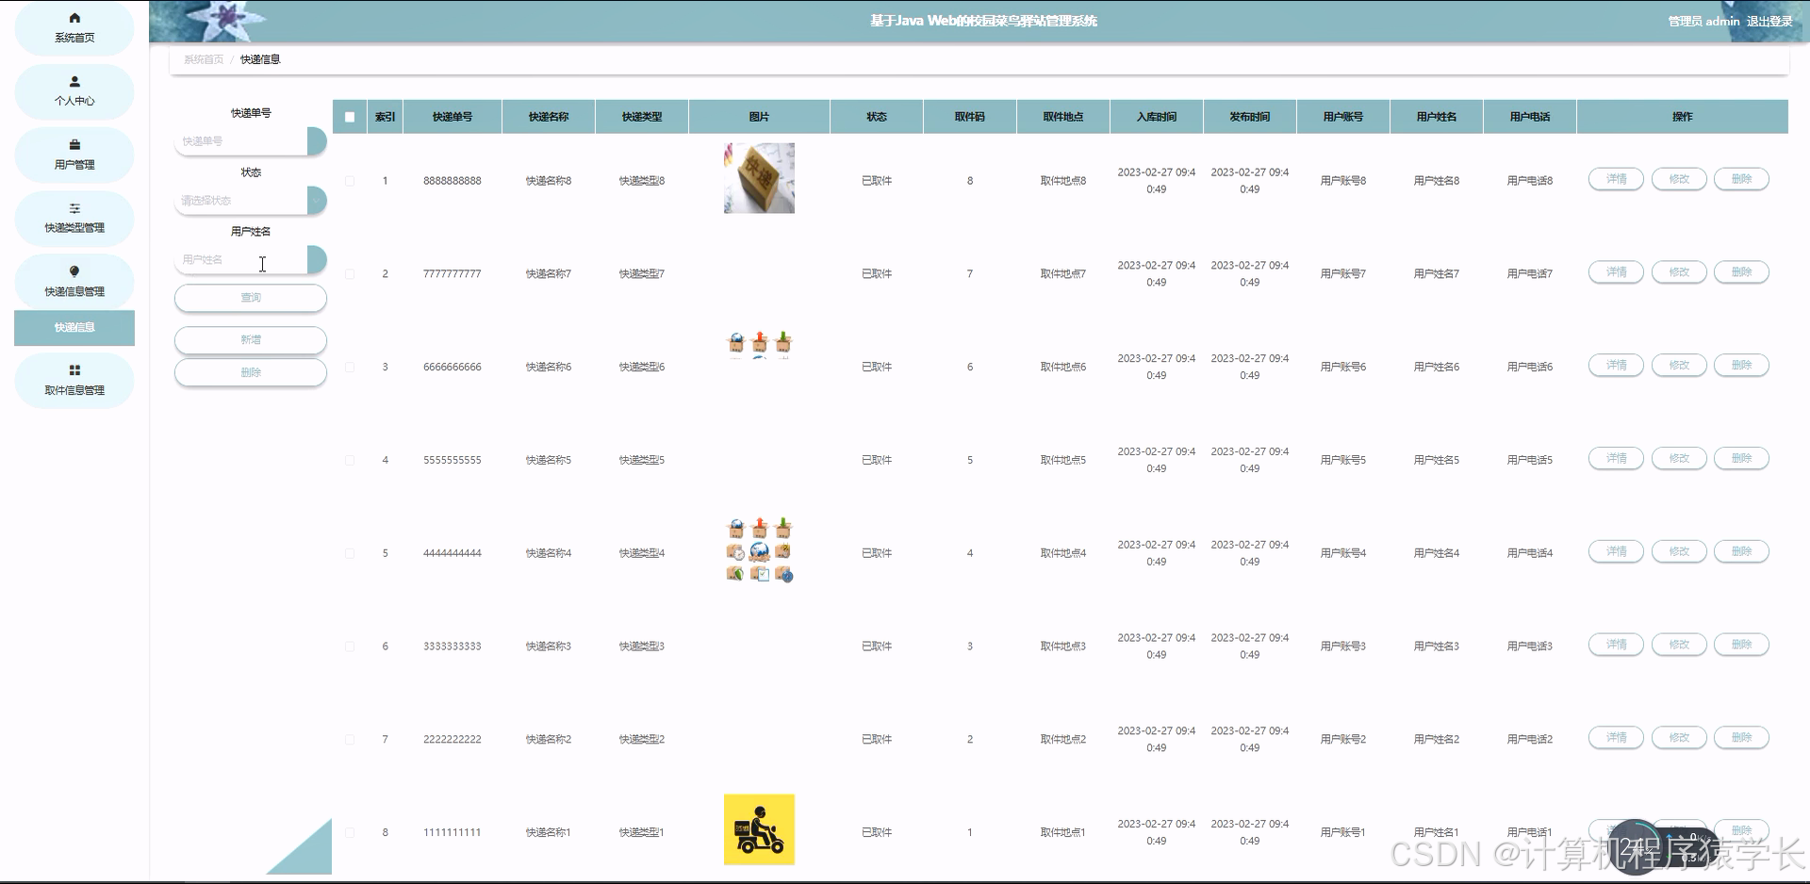Viewport: 1810px width, 884px height.
Task: Check the row checkbox for 1111111111
Action: pos(350,833)
